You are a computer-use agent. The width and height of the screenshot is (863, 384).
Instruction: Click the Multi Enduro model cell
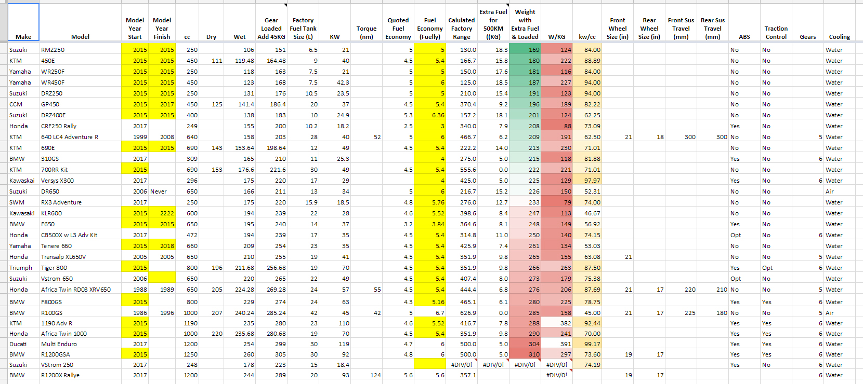(x=80, y=344)
